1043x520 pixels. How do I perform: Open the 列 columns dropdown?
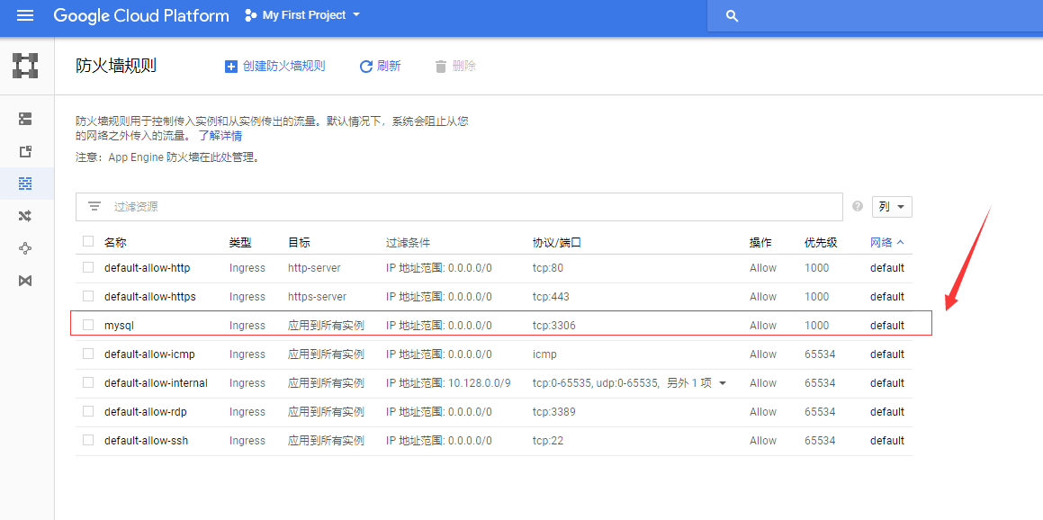[x=891, y=207]
